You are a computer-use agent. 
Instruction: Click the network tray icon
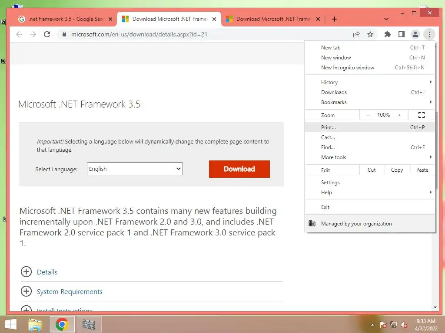394,325
